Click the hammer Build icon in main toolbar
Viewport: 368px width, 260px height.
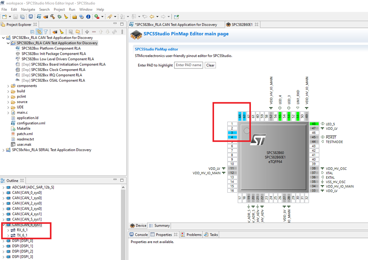pos(52,17)
